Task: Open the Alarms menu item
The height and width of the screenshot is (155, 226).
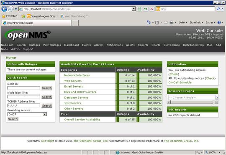Action: pos(99,45)
